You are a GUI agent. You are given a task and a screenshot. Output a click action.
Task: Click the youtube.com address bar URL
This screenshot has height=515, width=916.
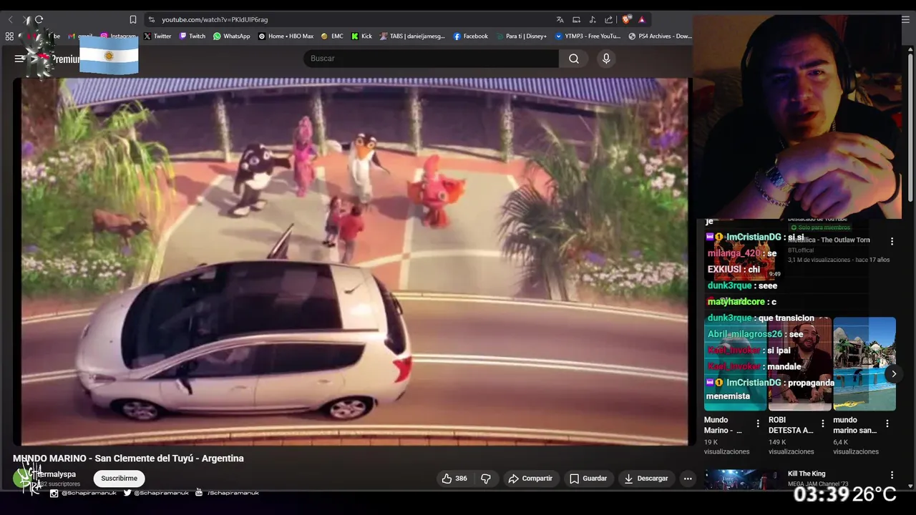pos(215,19)
